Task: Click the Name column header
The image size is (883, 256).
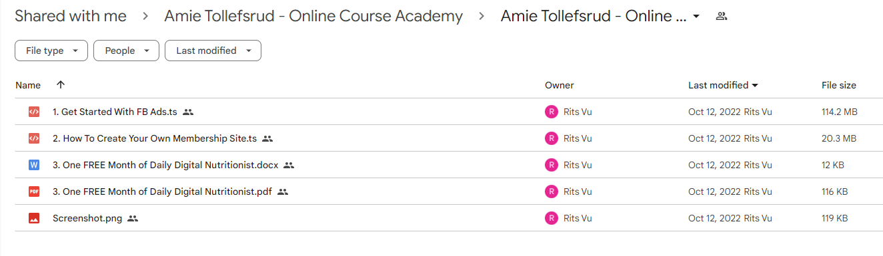Action: (28, 85)
